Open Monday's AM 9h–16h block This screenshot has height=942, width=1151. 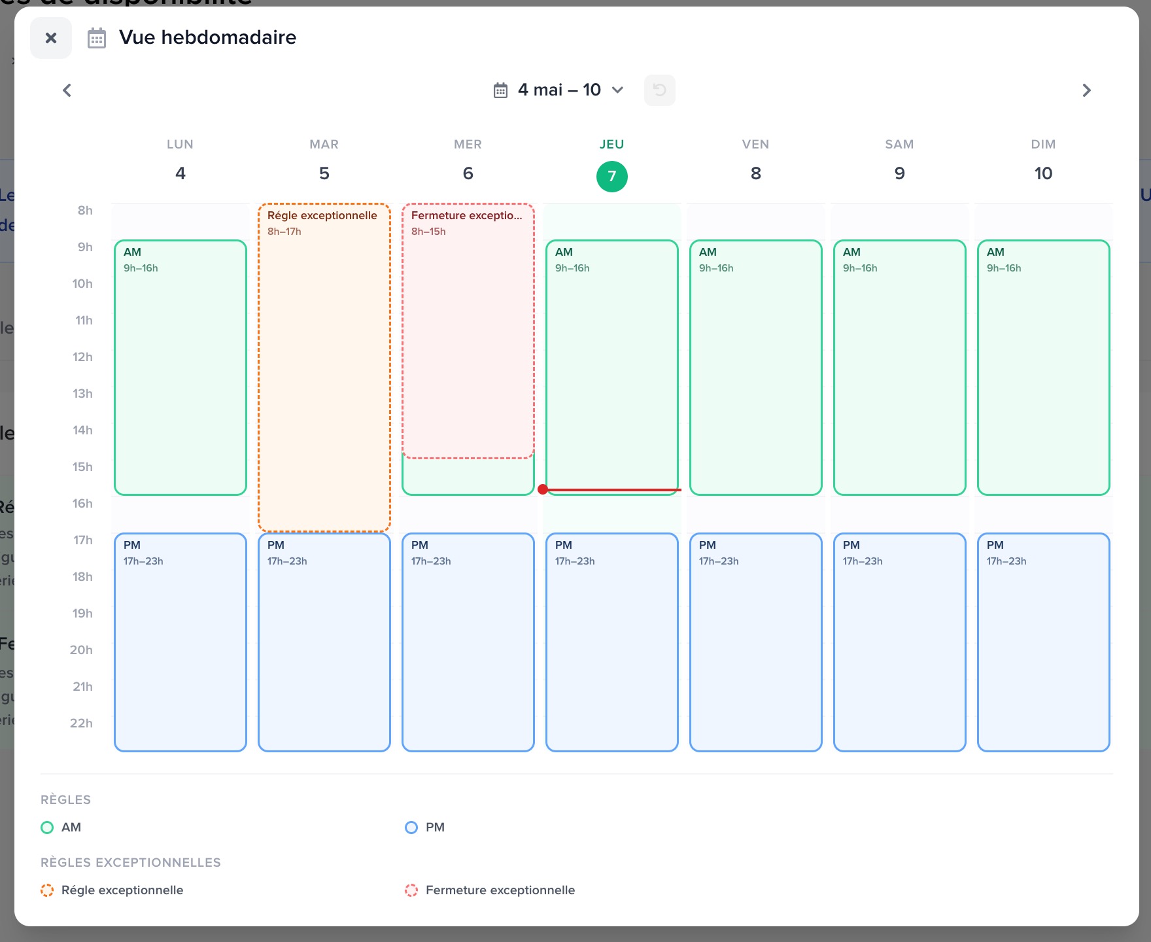coord(180,368)
